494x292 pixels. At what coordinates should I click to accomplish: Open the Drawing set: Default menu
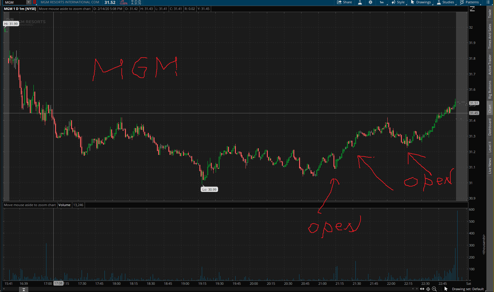pos(468,289)
